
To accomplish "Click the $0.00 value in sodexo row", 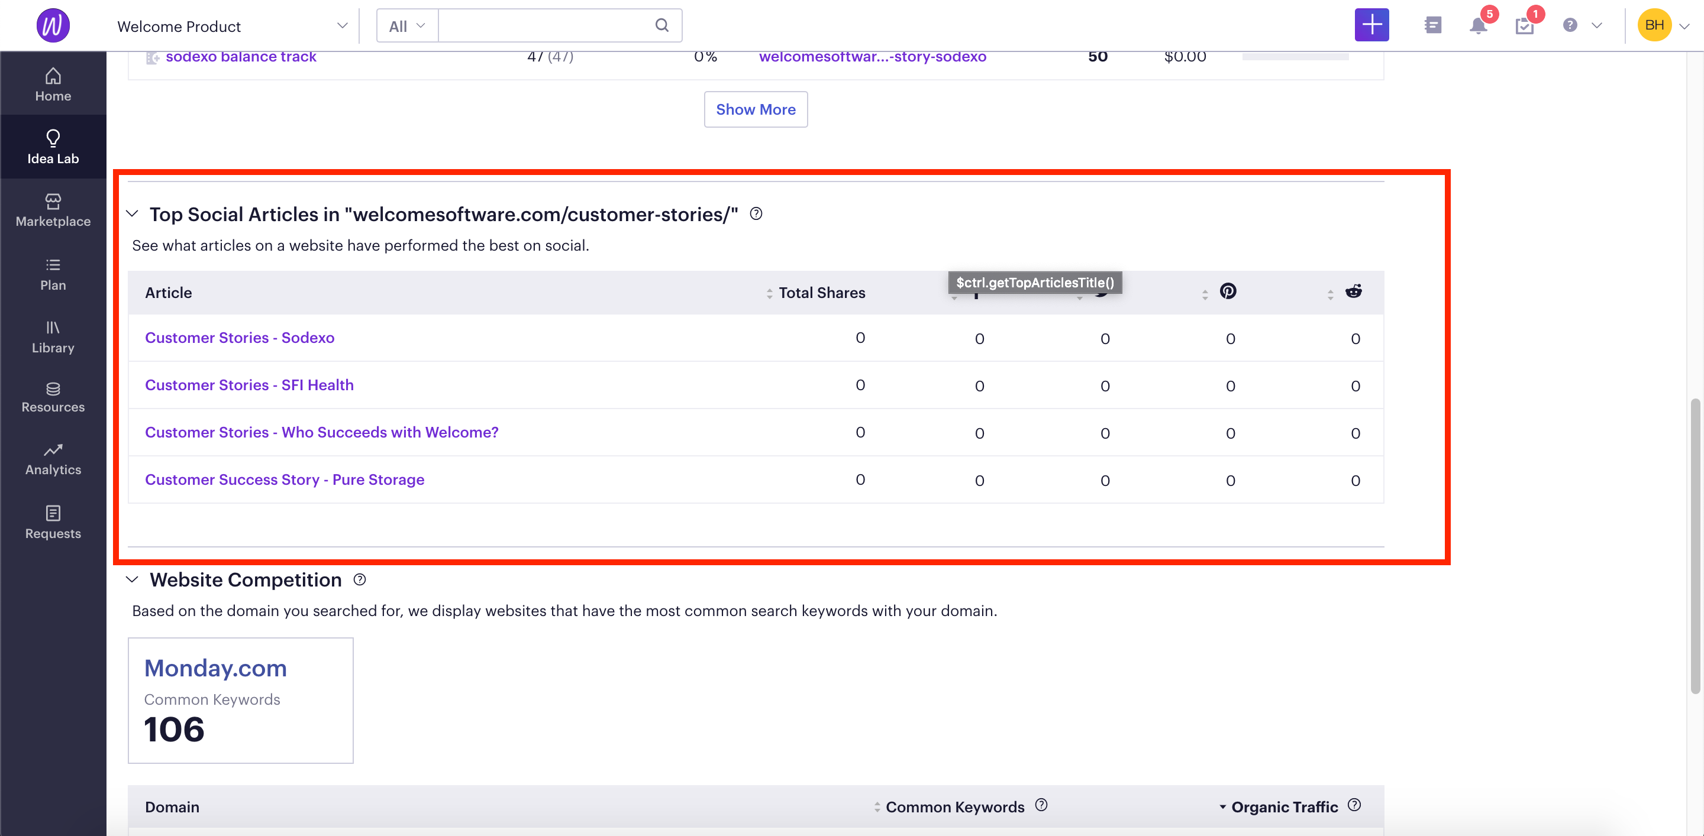I will (1185, 57).
